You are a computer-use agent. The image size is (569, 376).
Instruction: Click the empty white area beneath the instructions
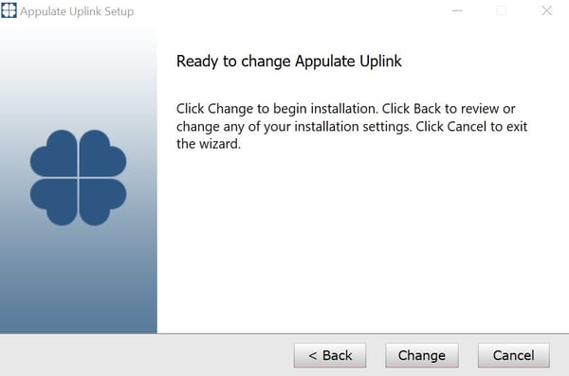click(363, 240)
